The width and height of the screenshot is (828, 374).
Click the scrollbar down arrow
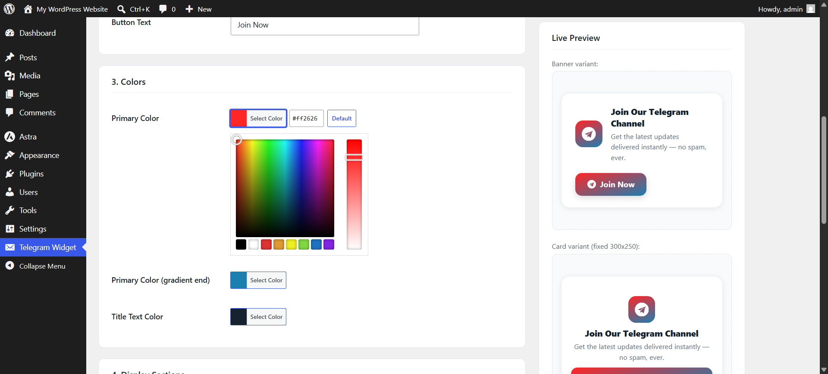point(824,370)
